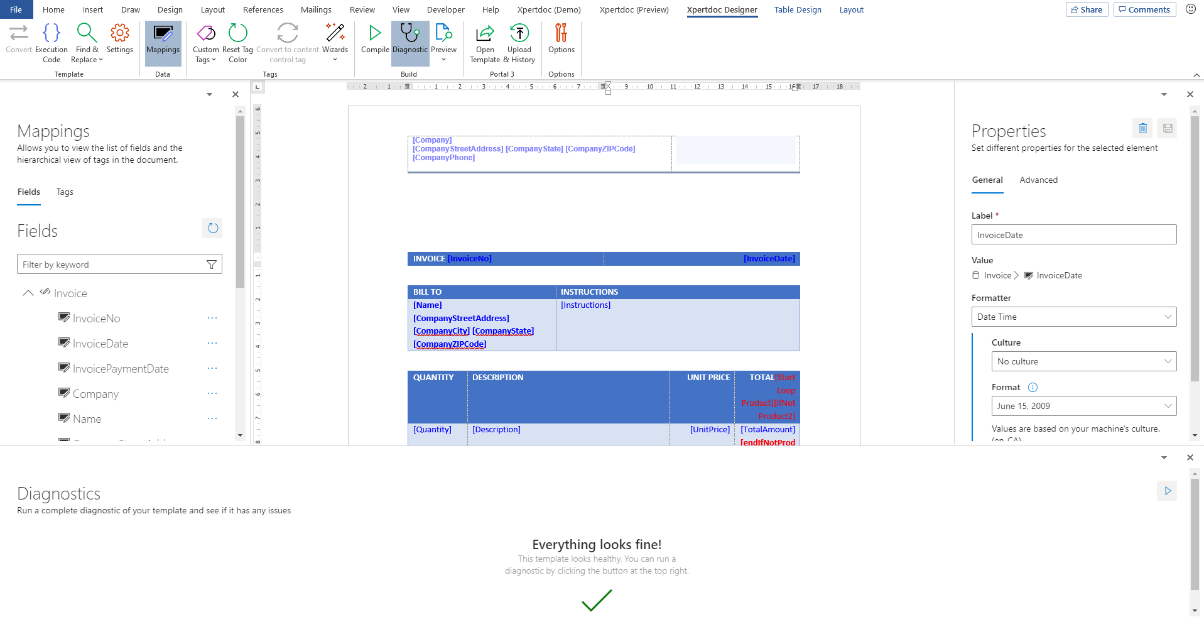Compile the template
This screenshot has width=1204, height=617.
pyautogui.click(x=375, y=39)
